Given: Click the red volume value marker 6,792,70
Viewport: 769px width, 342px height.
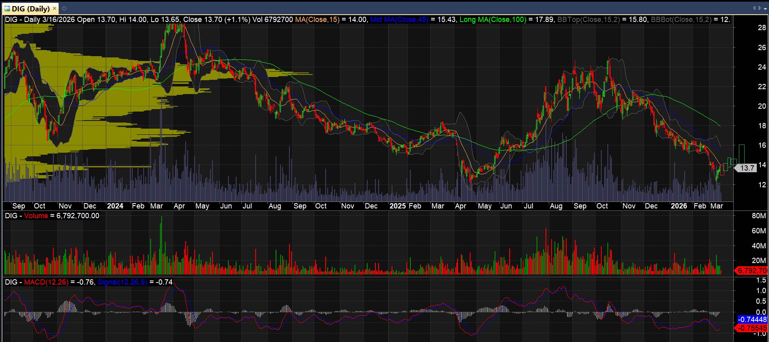Looking at the screenshot, I should 751,270.
